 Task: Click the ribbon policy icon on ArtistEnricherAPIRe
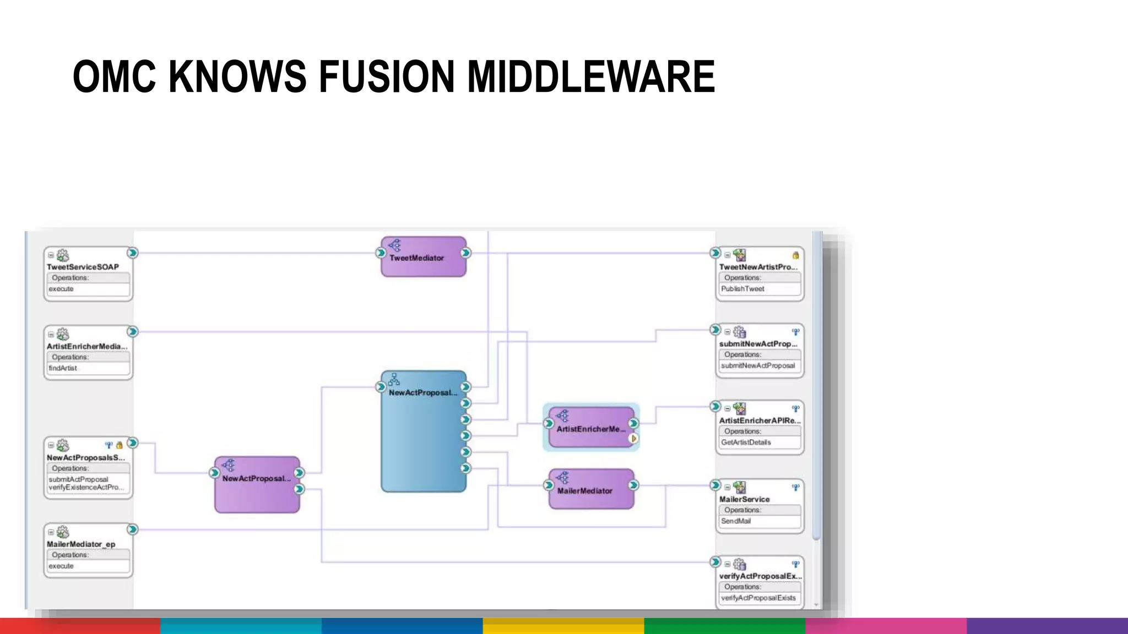(795, 409)
